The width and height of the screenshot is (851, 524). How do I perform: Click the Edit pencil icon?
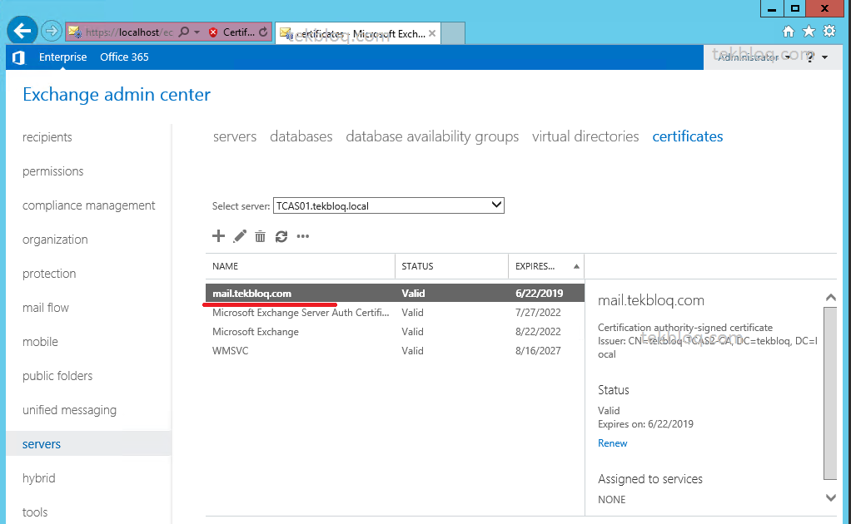(239, 236)
